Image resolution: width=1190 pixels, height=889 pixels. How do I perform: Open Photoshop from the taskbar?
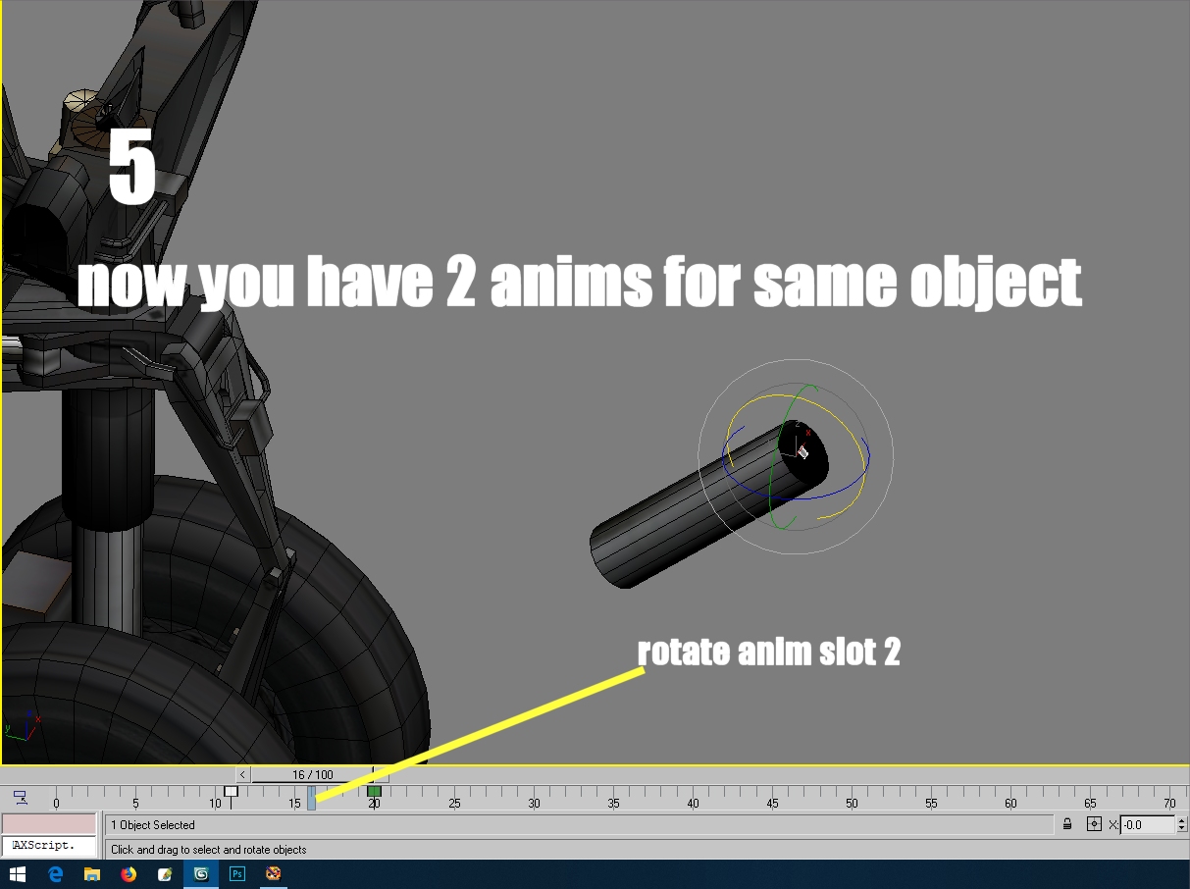point(237,873)
